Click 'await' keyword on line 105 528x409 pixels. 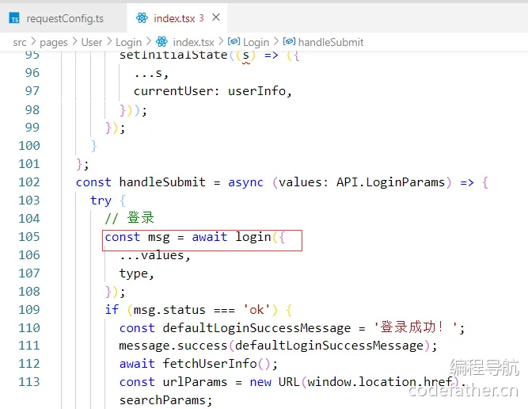coord(210,237)
